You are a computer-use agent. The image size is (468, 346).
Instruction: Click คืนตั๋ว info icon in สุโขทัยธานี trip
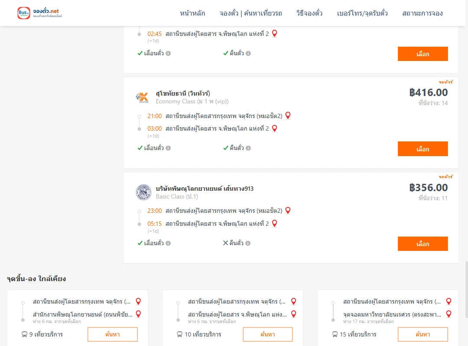click(248, 148)
